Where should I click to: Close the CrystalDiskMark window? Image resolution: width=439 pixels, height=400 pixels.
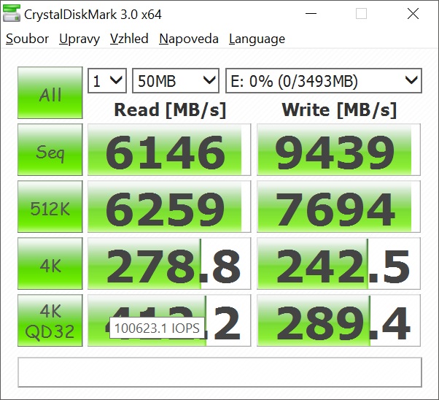coord(413,13)
